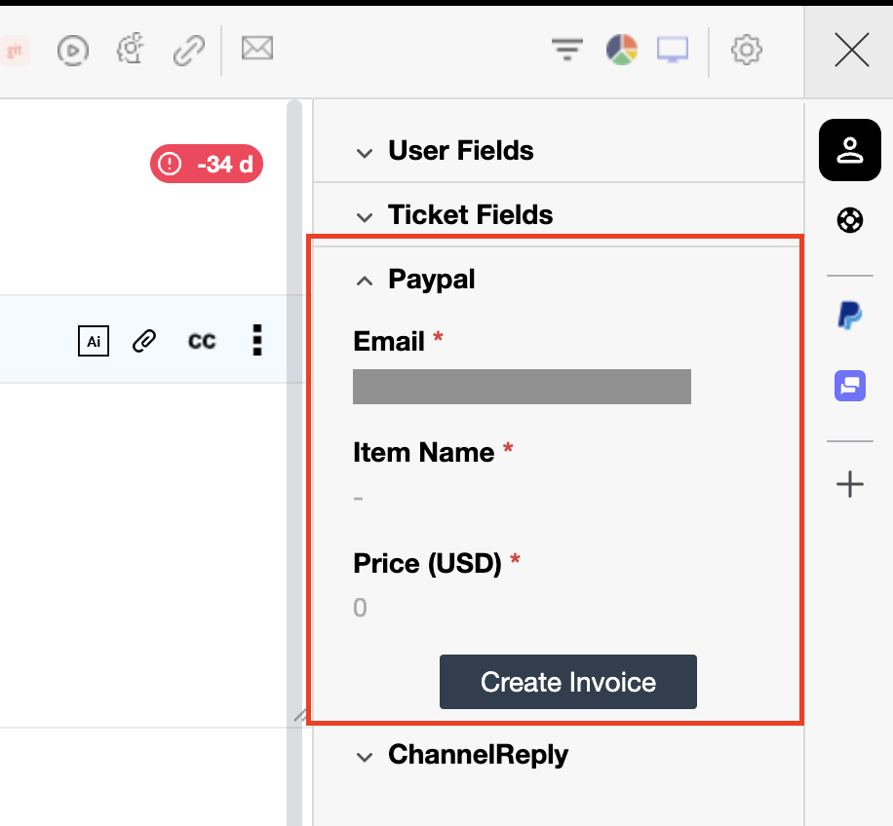The width and height of the screenshot is (893, 826).
Task: Click the plus icon to add an app
Action: (850, 484)
